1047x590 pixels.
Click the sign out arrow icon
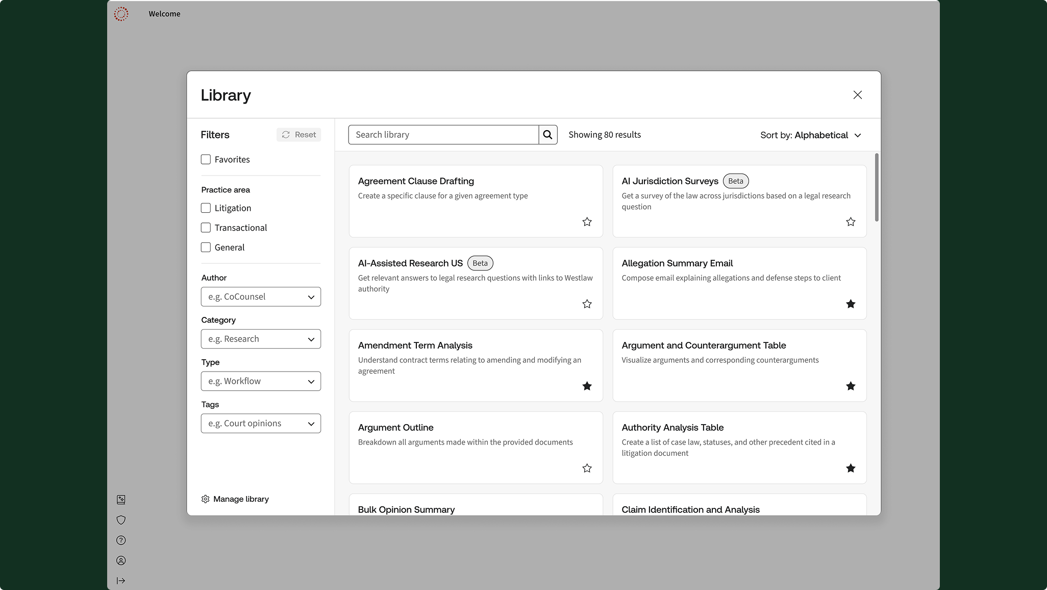point(121,581)
